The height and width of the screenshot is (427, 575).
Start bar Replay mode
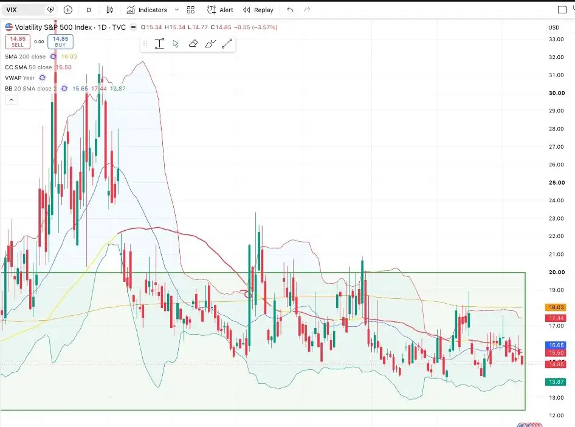[x=258, y=10]
